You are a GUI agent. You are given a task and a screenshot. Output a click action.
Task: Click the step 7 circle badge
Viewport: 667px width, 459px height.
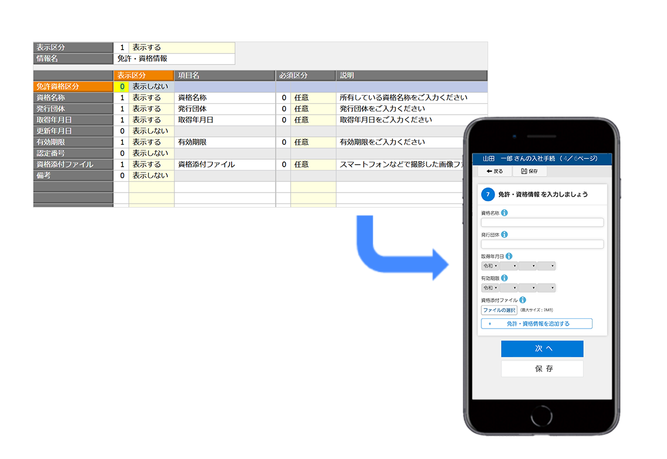[488, 194]
